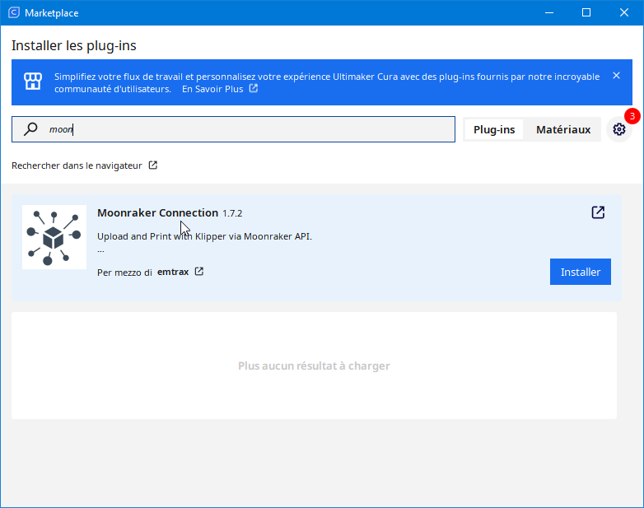This screenshot has height=508, width=644.
Task: Open Moonraker Connection external link icon
Action: click(x=598, y=212)
